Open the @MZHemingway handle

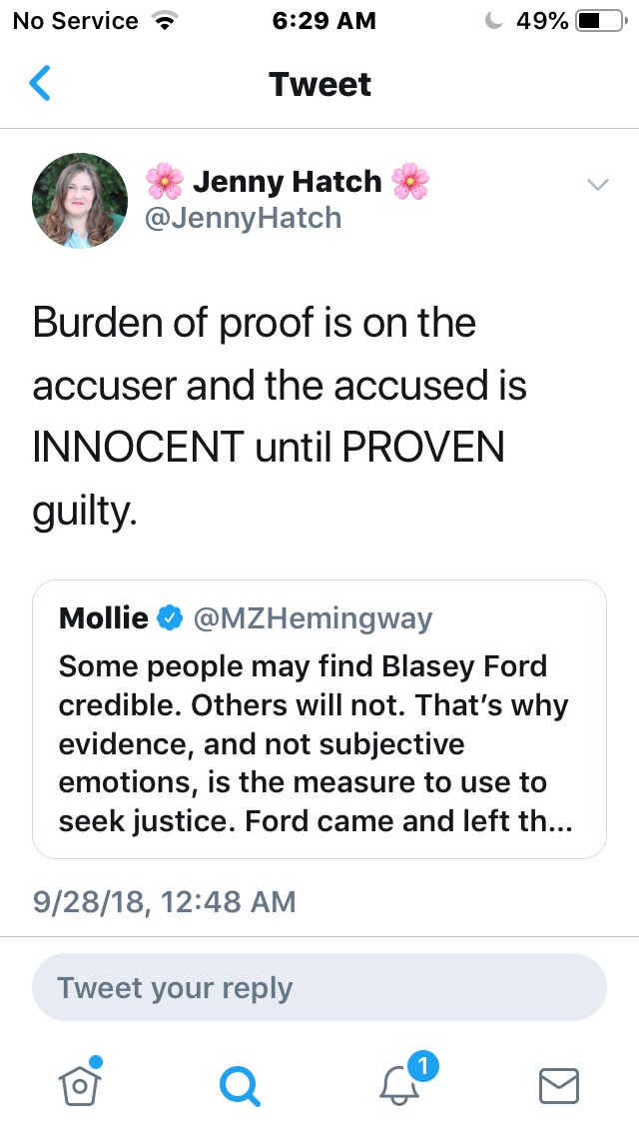[312, 618]
